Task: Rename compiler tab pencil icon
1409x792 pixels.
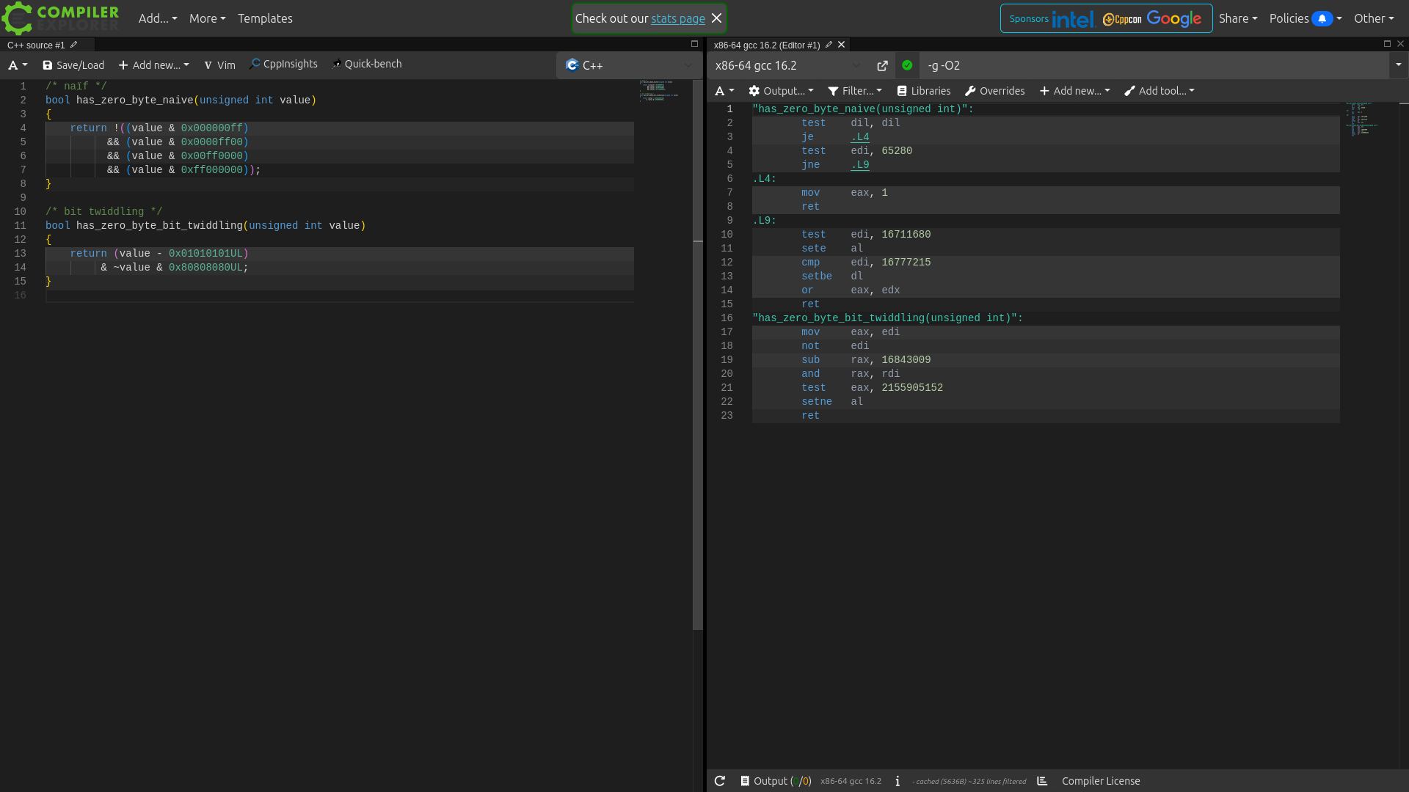Action: pos(829,45)
